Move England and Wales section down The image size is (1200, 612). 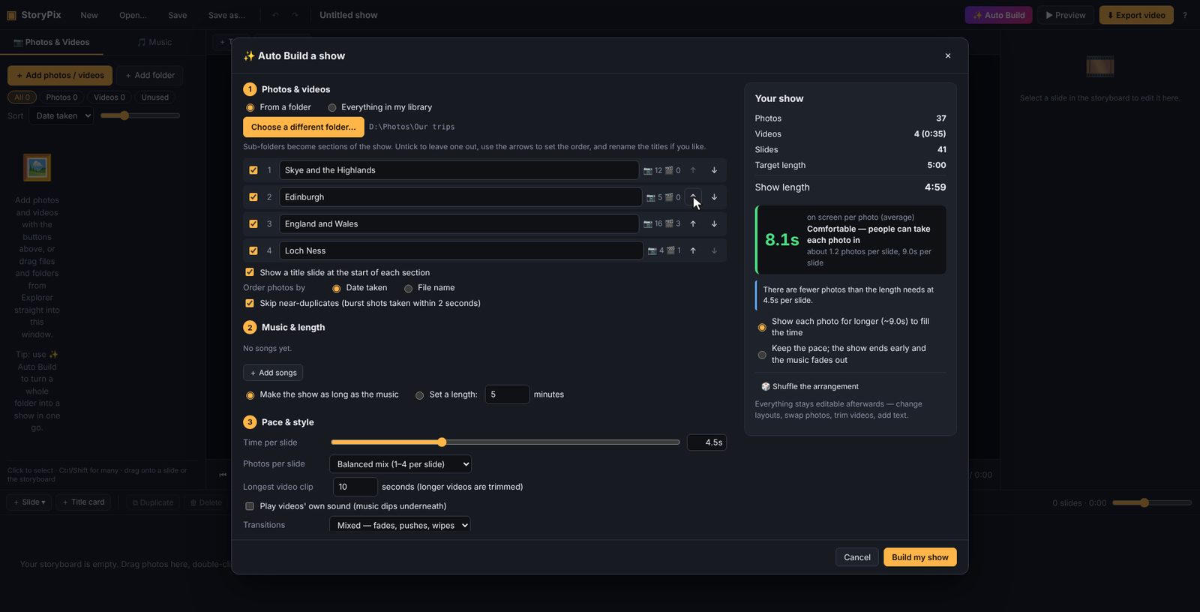coord(714,224)
